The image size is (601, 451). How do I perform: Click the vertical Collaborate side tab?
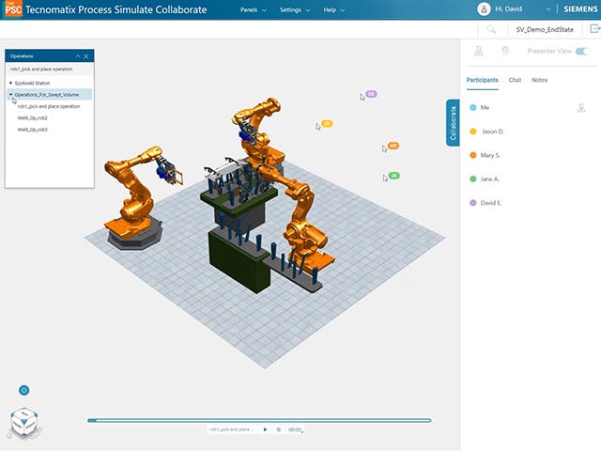click(x=453, y=123)
